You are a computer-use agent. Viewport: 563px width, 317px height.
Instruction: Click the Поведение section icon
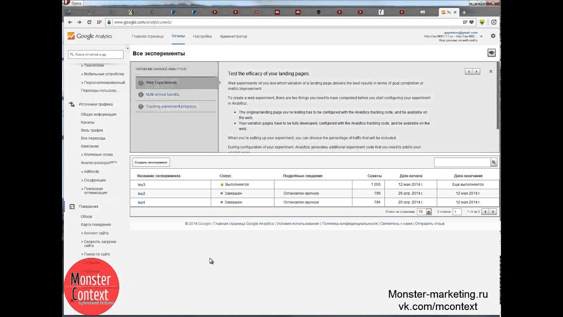tap(72, 206)
